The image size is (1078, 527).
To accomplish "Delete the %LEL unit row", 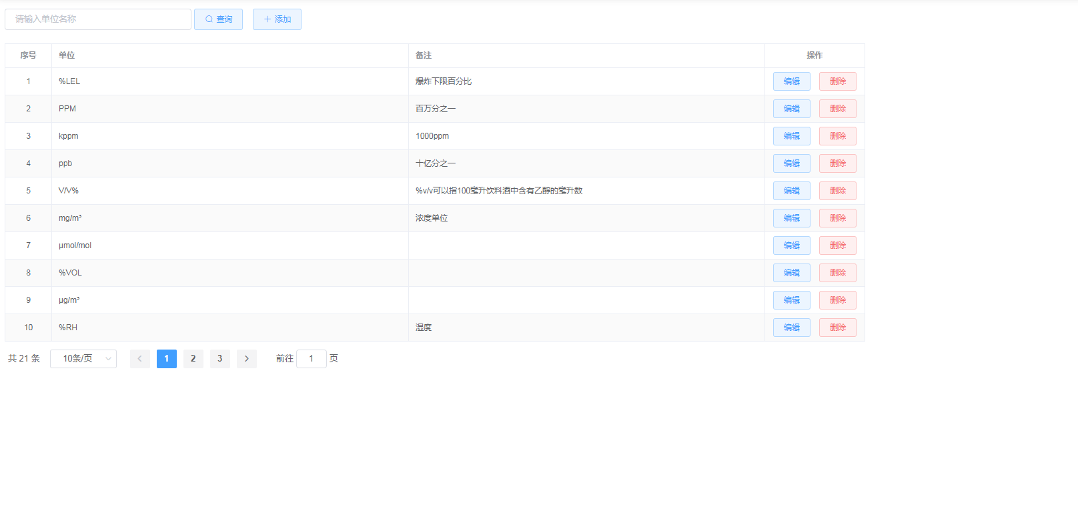I will pos(837,81).
